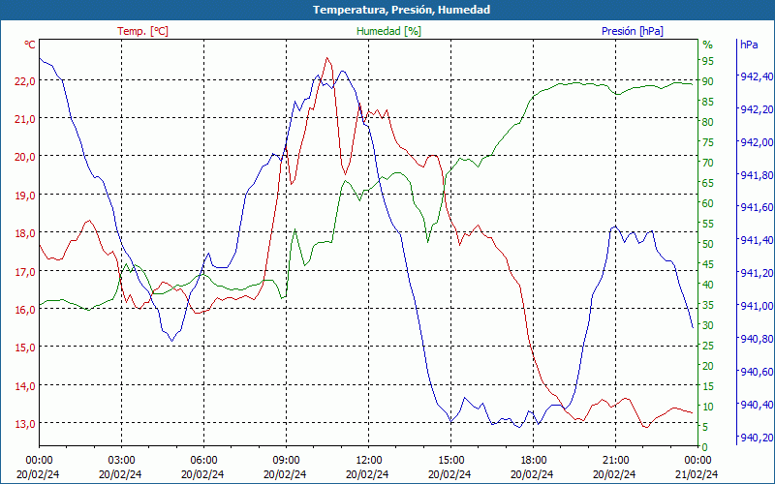
Task: Click humidity axis label "15"
Action: (708, 386)
